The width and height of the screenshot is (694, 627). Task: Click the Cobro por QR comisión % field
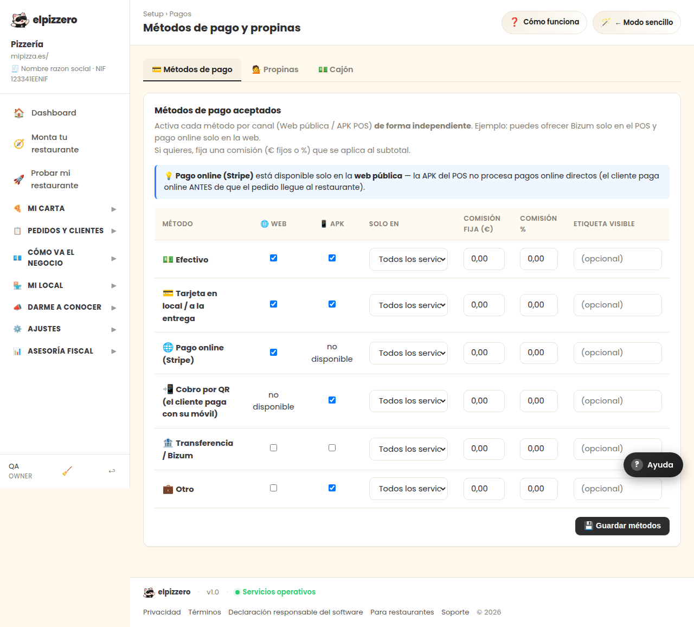[x=539, y=401]
